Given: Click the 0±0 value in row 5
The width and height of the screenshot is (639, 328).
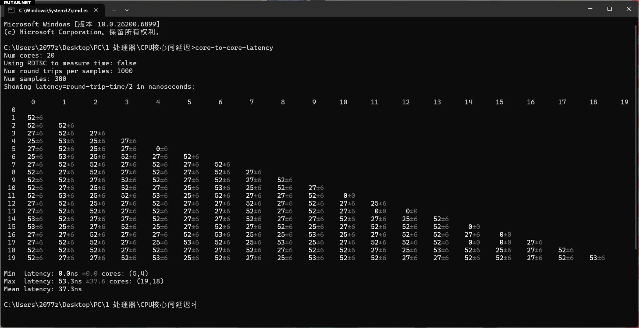Looking at the screenshot, I should [x=162, y=149].
